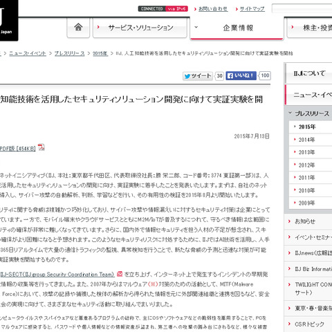Select 2013年 in sidebar
This screenshot has height=332, width=332.
pyautogui.click(x=311, y=152)
